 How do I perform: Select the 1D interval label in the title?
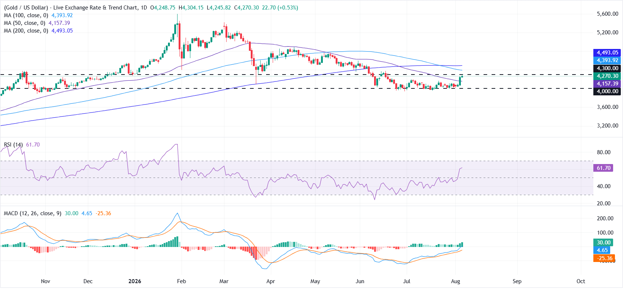143,8
